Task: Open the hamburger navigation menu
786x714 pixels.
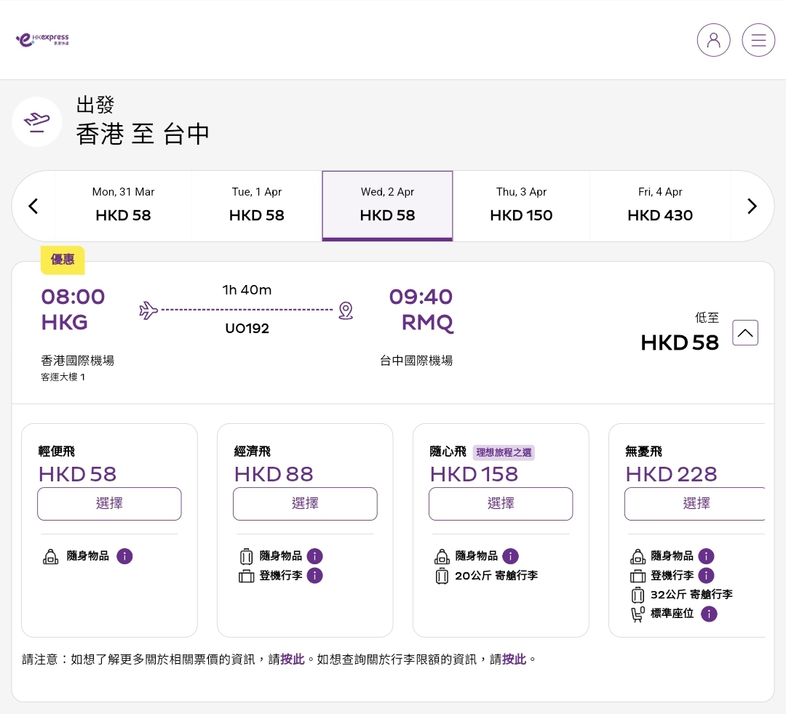Action: pos(758,40)
